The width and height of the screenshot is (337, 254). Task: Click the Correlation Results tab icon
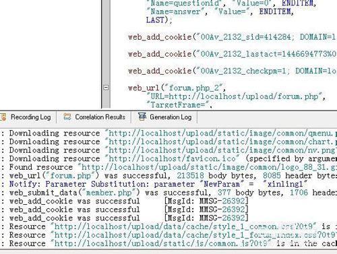[67, 117]
